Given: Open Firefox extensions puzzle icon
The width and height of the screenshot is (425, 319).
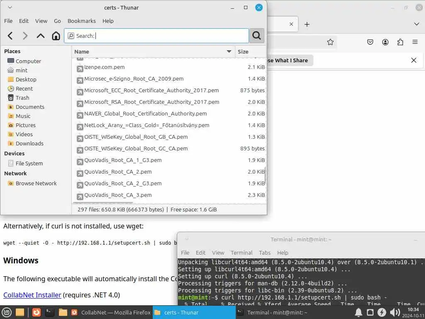Looking at the screenshot, I should tap(400, 42).
